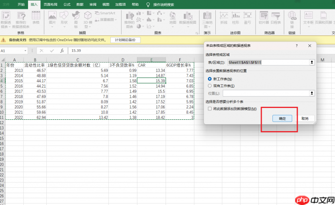
Task: Click the dialog help question mark
Action: coord(297,46)
